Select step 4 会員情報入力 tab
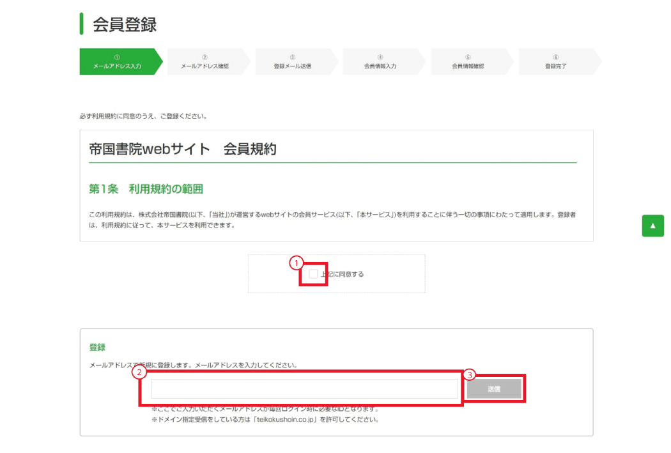The image size is (671, 453). (384, 61)
